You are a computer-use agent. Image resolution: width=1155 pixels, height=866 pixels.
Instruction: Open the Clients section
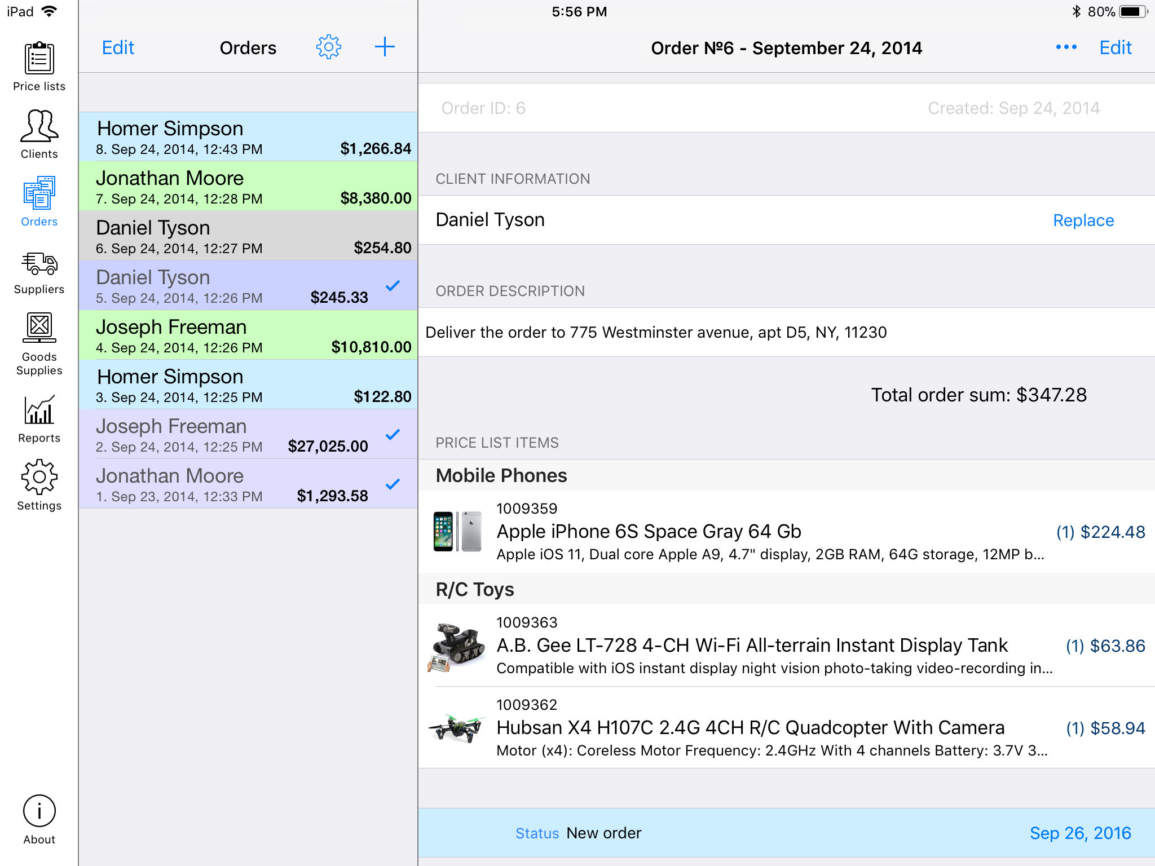(x=39, y=134)
